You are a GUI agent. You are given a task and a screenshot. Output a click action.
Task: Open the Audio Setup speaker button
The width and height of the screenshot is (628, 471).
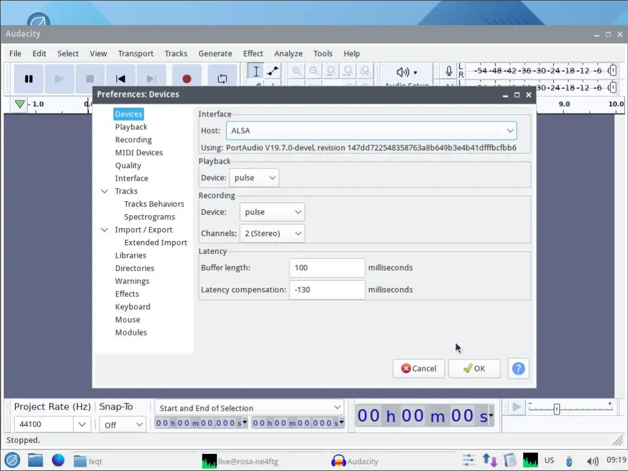coord(407,72)
